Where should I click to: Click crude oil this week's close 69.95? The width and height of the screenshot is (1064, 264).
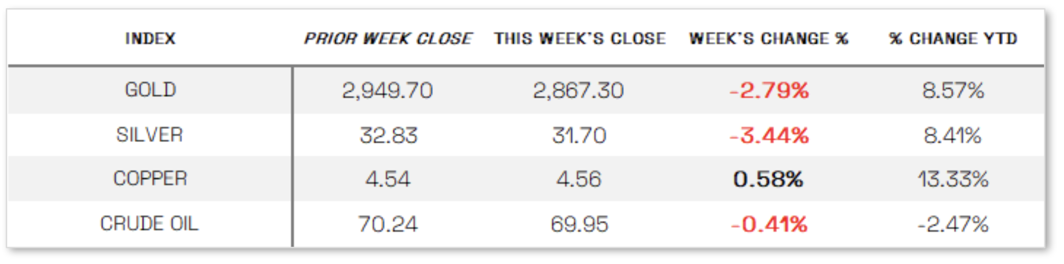pyautogui.click(x=580, y=224)
